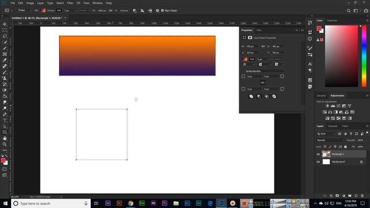Click the Combine Shapes icon in Properties
This screenshot has height=208, width=370.
[251, 96]
